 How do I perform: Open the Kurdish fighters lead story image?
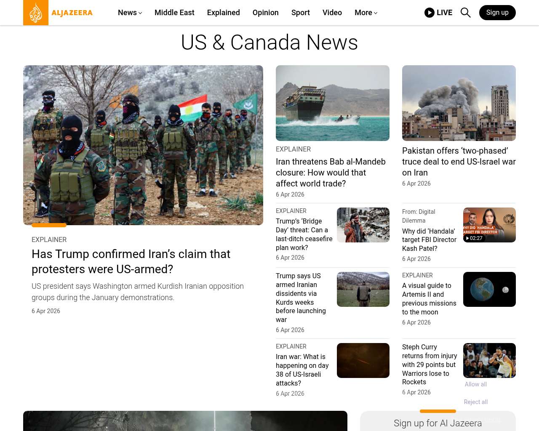pos(143,145)
